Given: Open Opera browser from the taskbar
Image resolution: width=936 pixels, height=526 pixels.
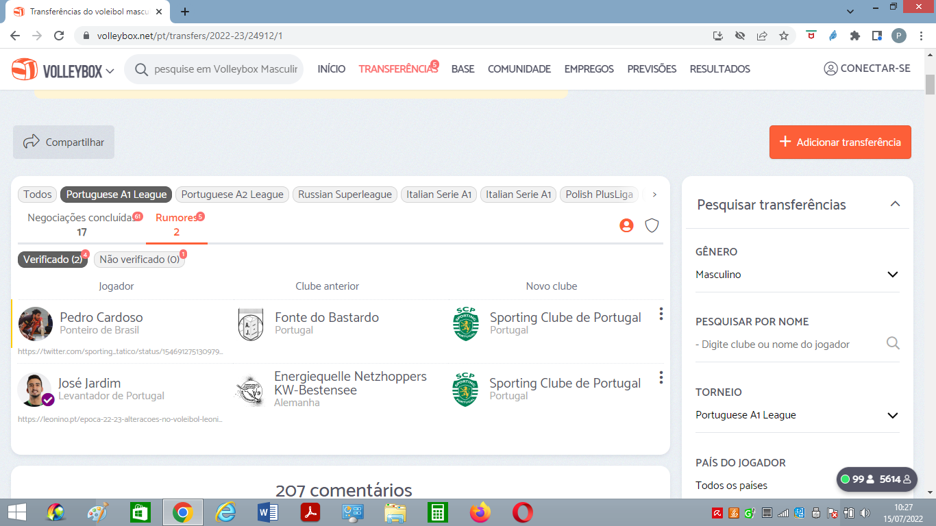Looking at the screenshot, I should click(523, 512).
